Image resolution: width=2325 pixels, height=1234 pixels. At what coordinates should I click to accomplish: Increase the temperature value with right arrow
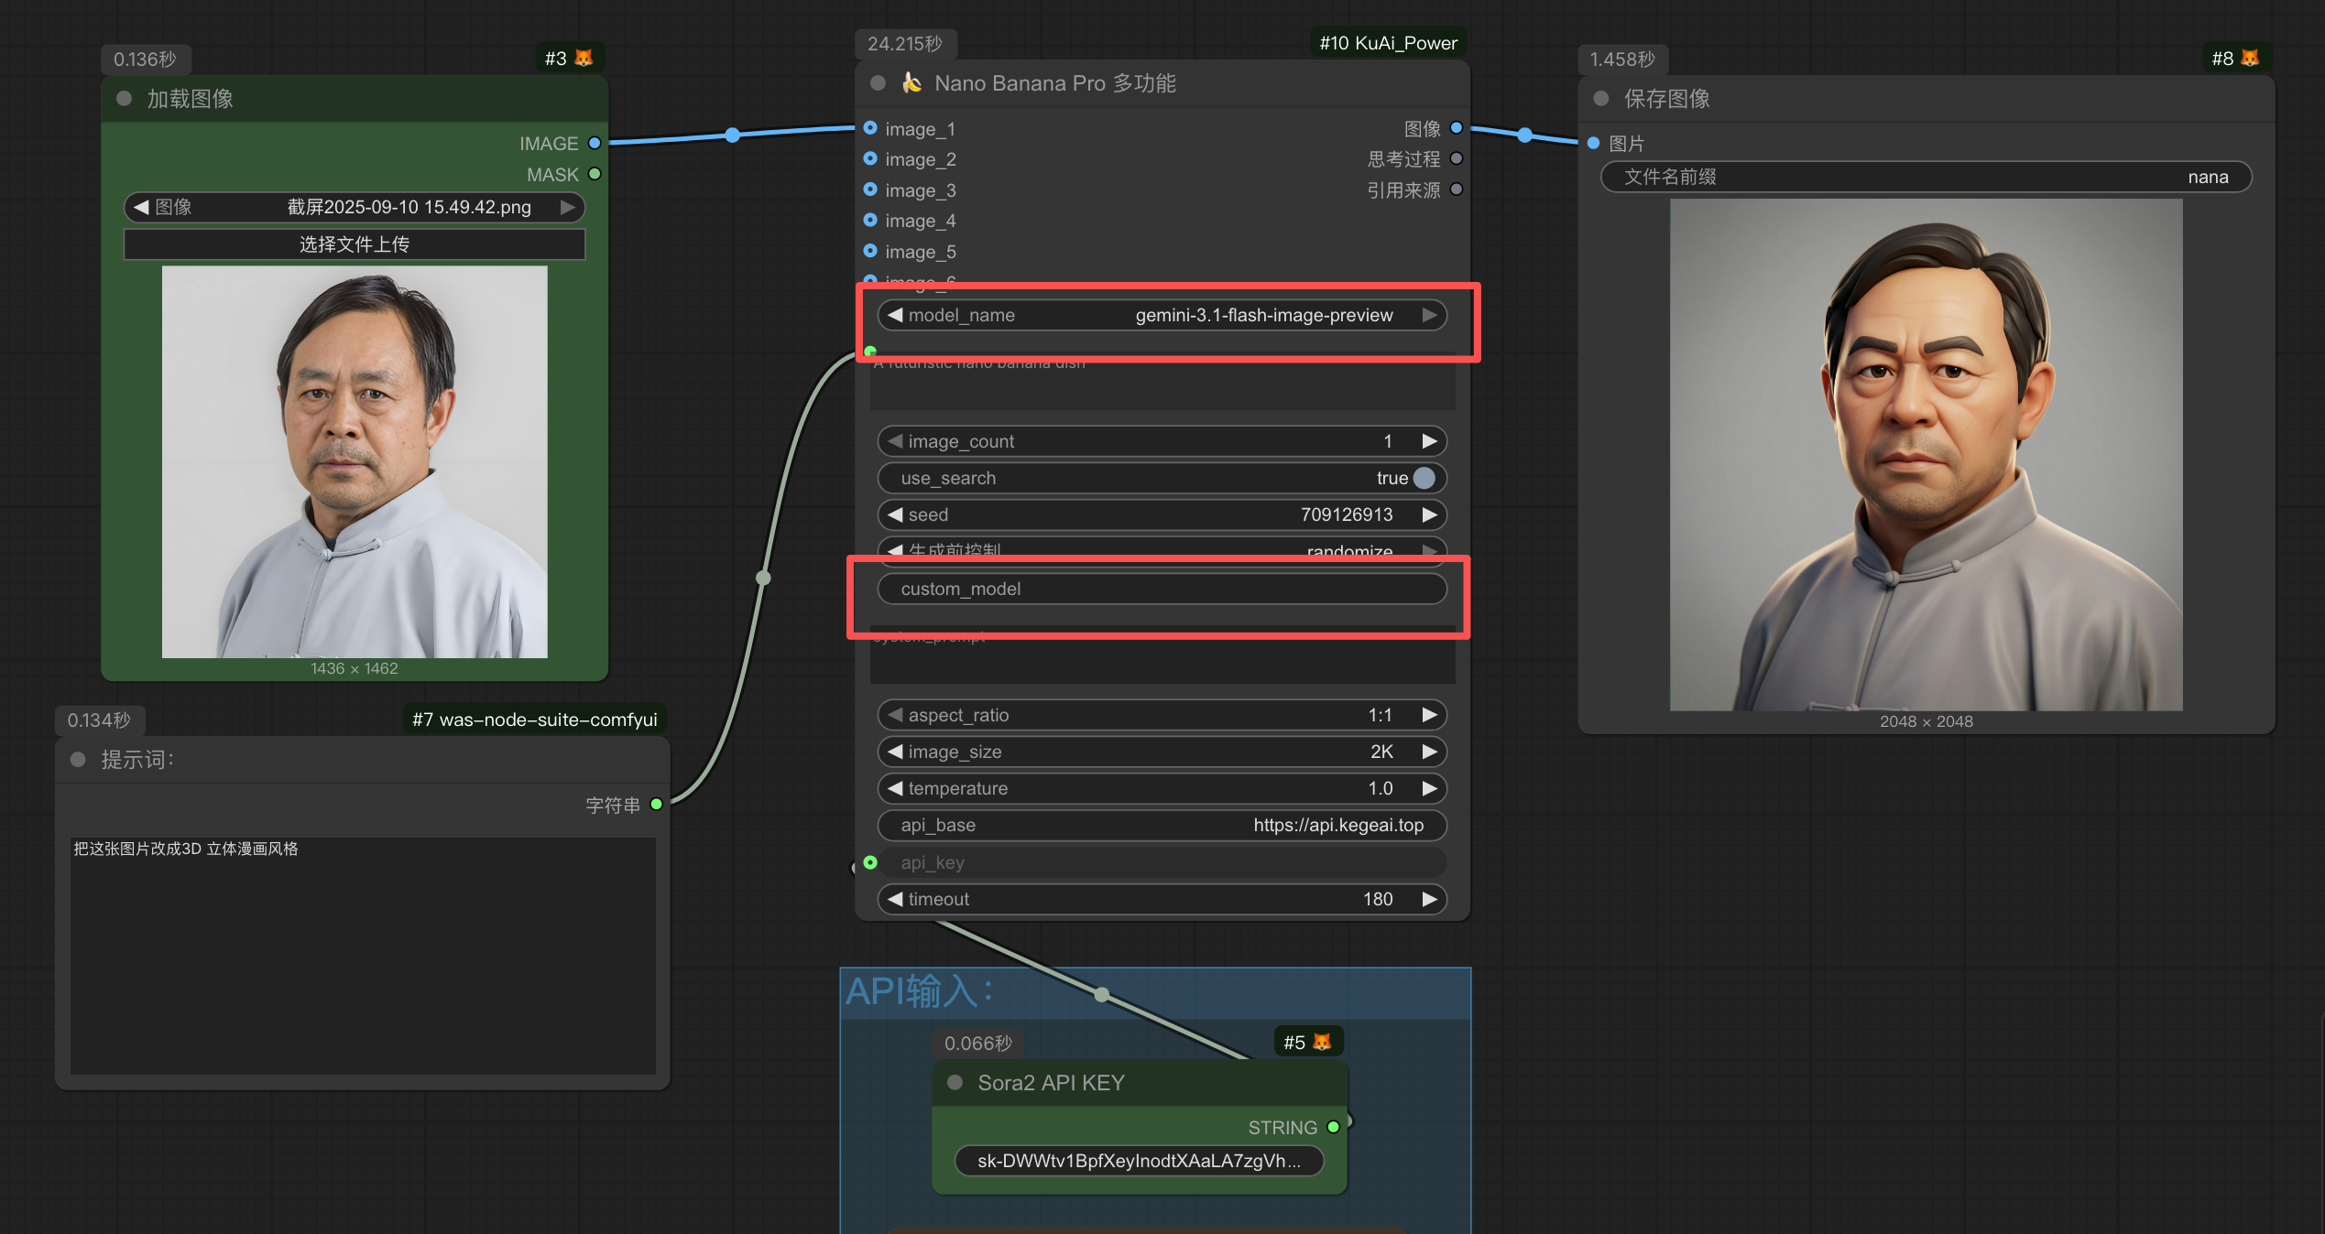pyautogui.click(x=1429, y=788)
